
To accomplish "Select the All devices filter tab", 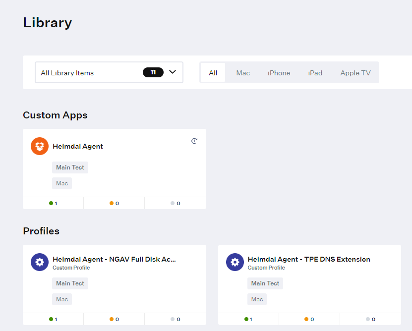I will 213,73.
